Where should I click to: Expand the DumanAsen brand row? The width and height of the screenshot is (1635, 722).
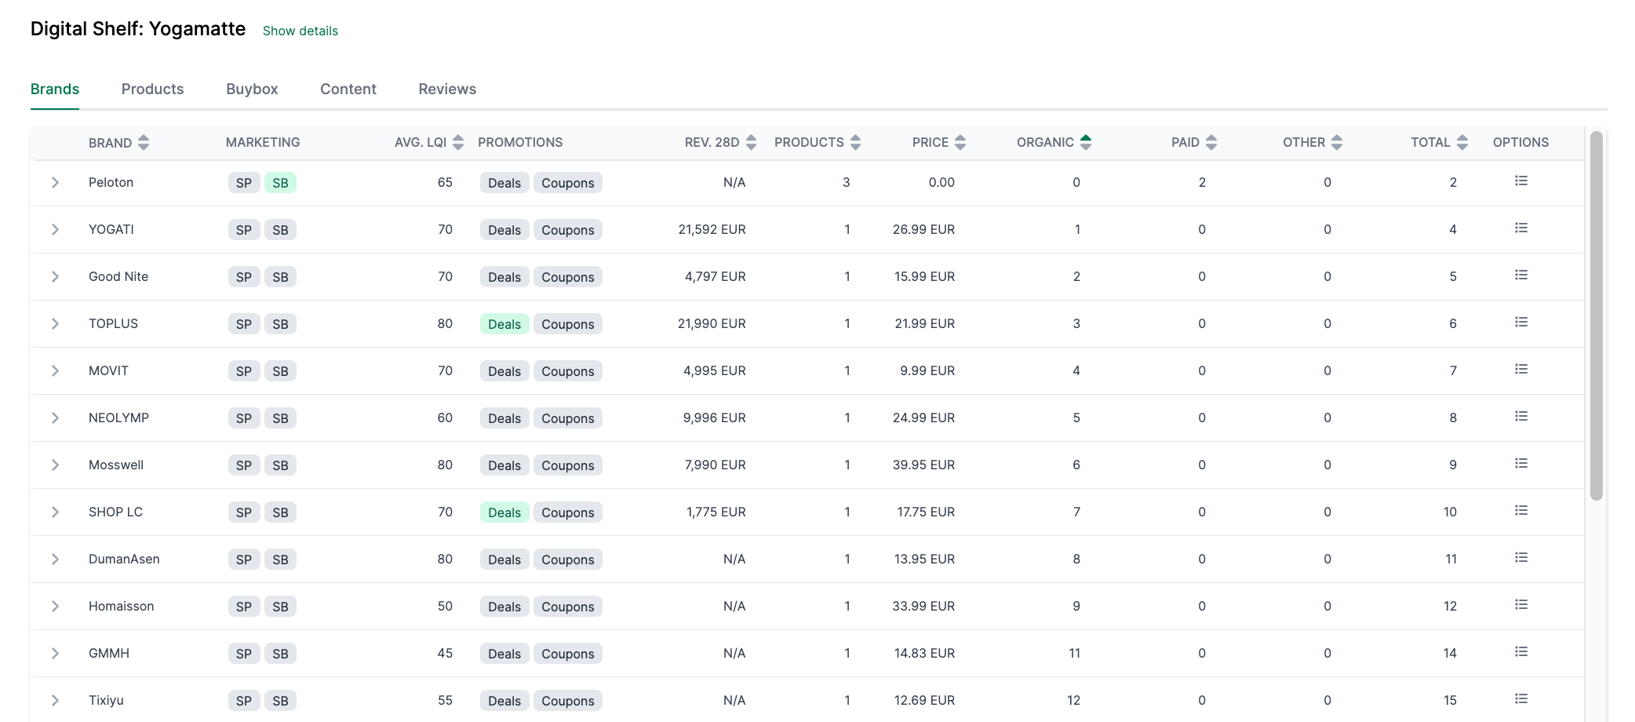[x=55, y=559]
